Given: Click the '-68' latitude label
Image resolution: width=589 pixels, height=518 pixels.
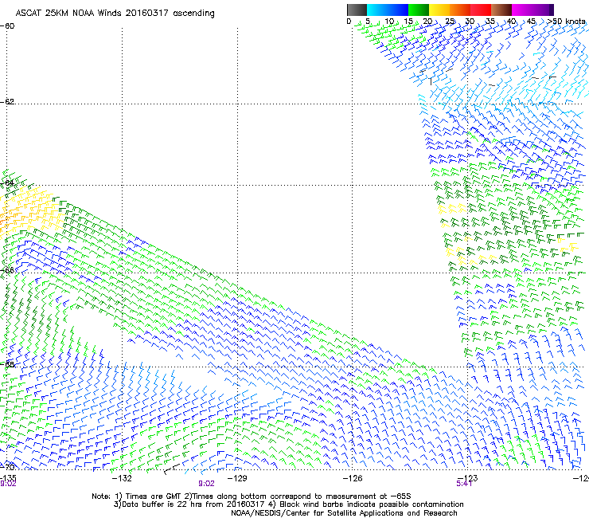Looking at the screenshot, I should click(7, 364).
